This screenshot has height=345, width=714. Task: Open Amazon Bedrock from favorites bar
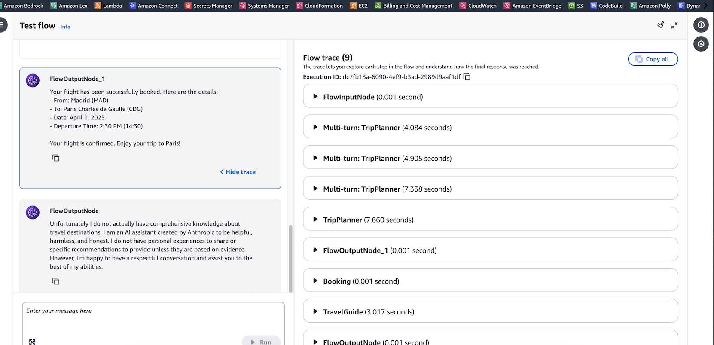22,6
